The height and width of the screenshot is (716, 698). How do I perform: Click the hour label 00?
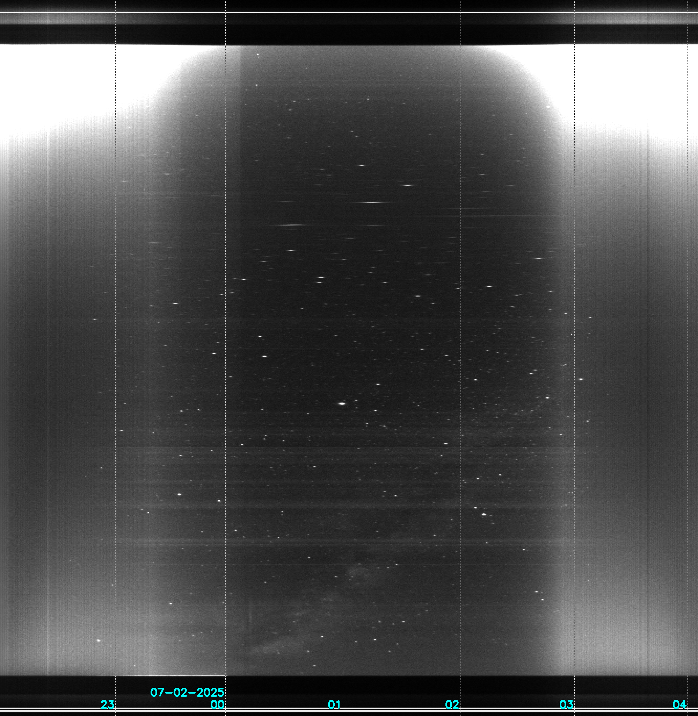pyautogui.click(x=217, y=704)
